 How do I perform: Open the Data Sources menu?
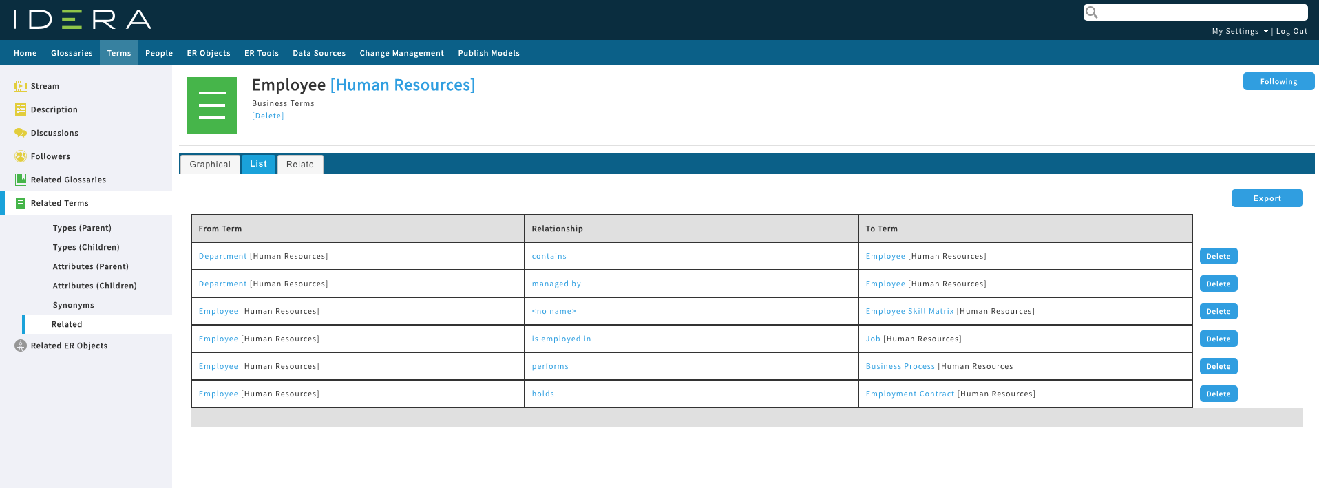319,53
